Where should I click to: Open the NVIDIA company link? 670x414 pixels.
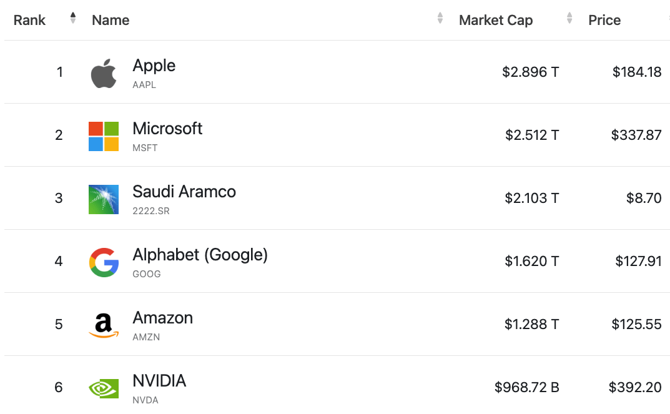click(x=159, y=381)
